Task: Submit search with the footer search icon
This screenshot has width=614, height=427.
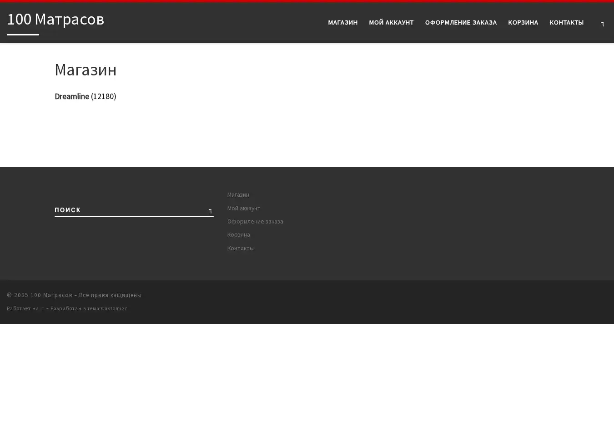Action: tap(210, 211)
